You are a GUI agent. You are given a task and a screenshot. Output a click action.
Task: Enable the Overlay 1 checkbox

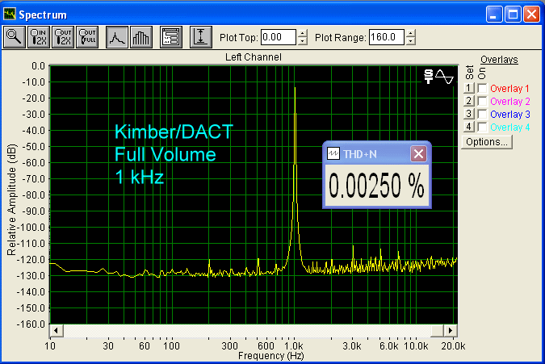point(482,88)
